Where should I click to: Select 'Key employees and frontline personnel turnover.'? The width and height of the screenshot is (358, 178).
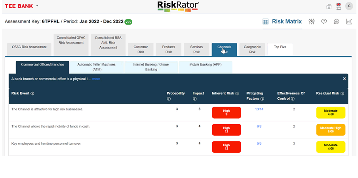point(46,144)
